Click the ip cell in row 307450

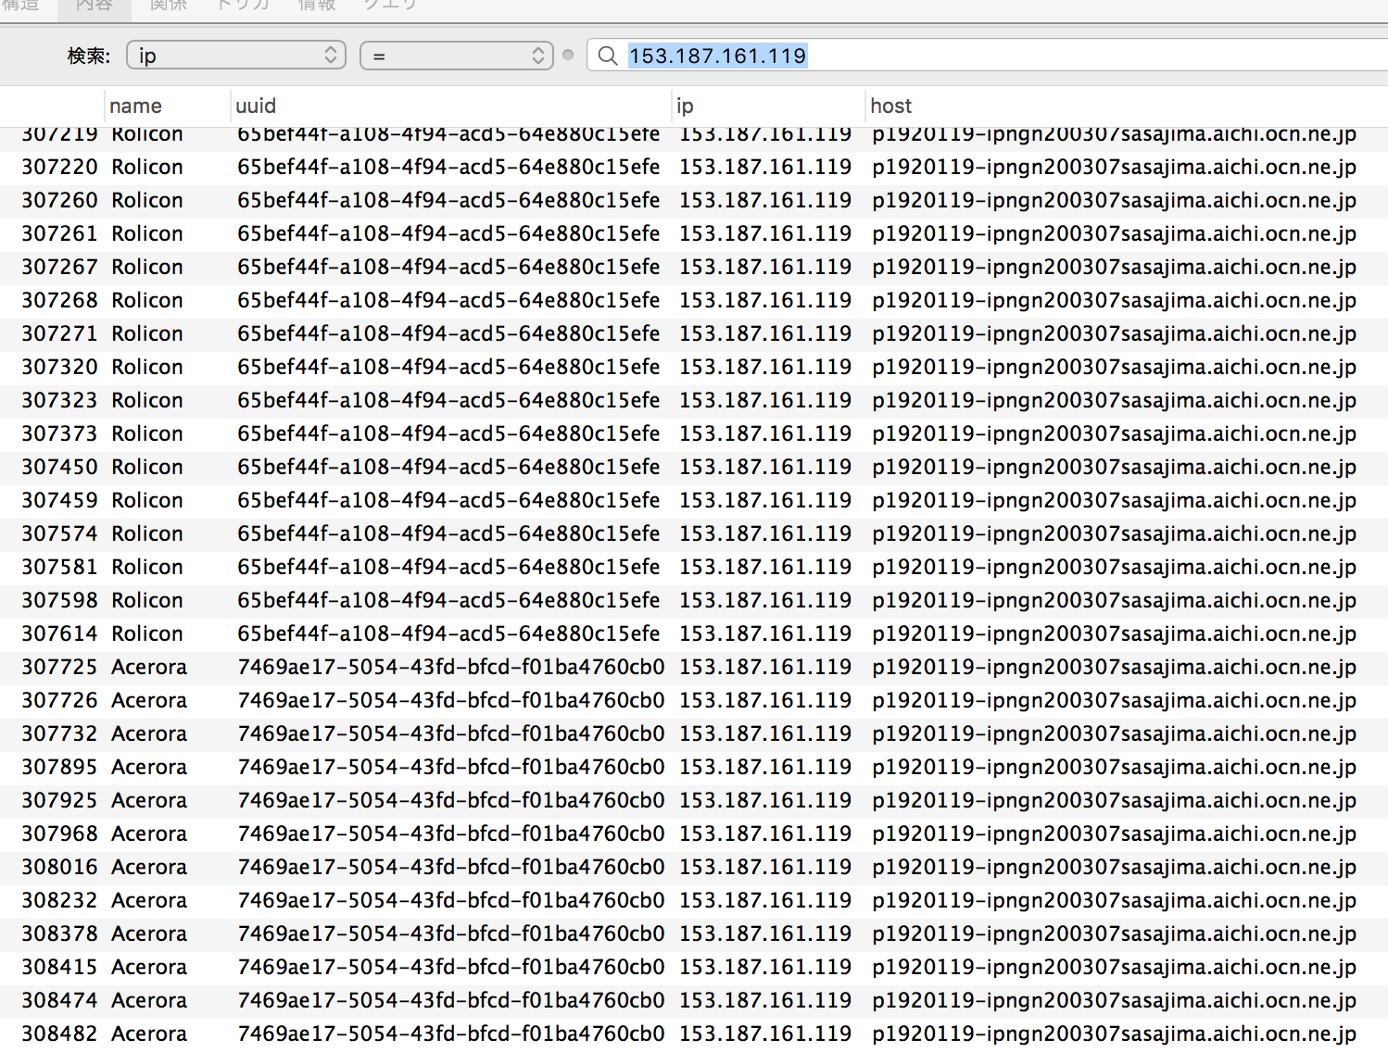pos(765,467)
